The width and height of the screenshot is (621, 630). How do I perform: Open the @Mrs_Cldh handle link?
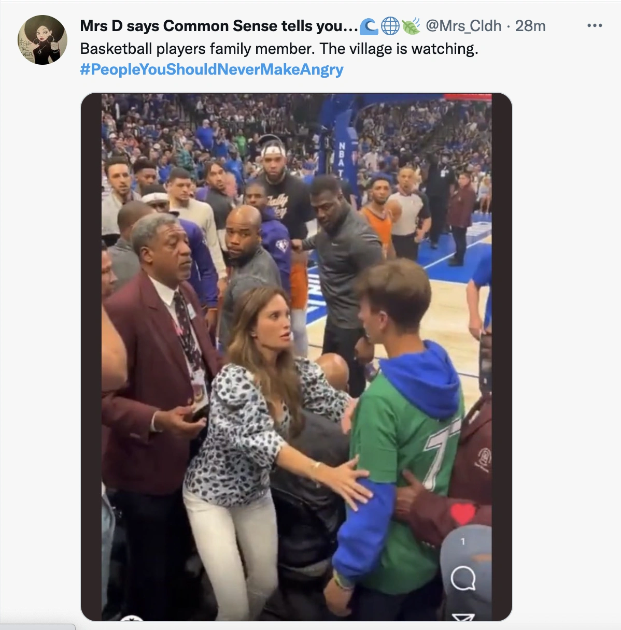tap(463, 26)
